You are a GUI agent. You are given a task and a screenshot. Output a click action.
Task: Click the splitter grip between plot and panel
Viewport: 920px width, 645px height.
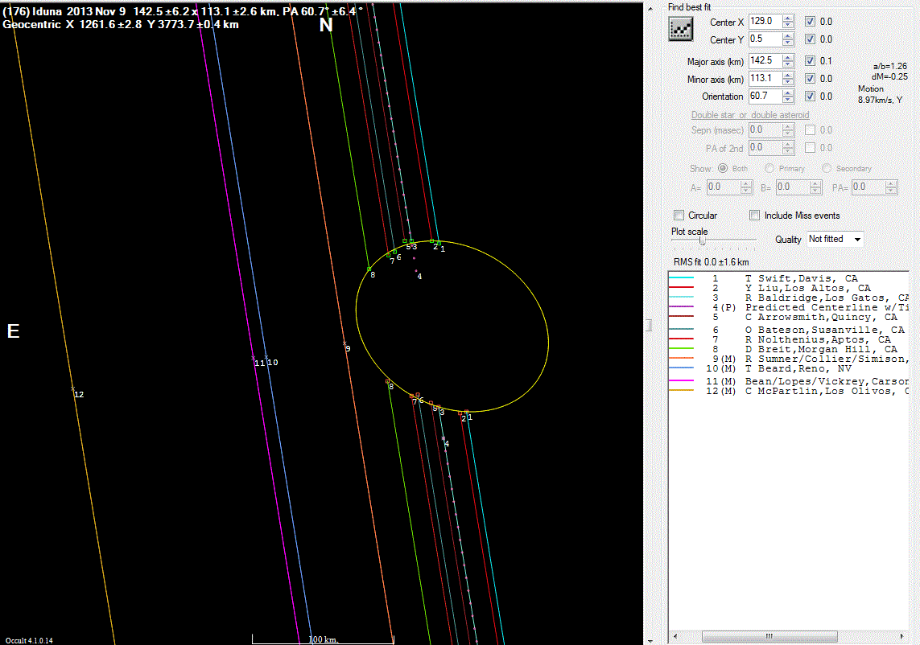(647, 325)
